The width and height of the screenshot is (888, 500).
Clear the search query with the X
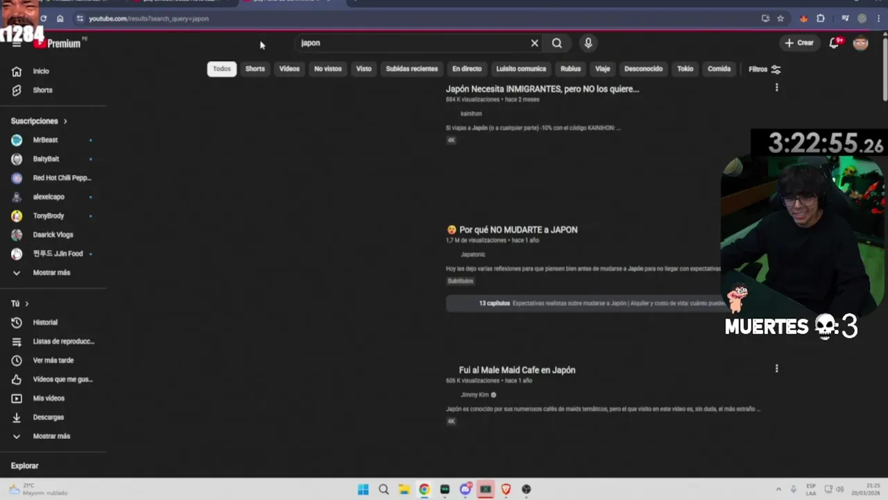[x=534, y=43]
